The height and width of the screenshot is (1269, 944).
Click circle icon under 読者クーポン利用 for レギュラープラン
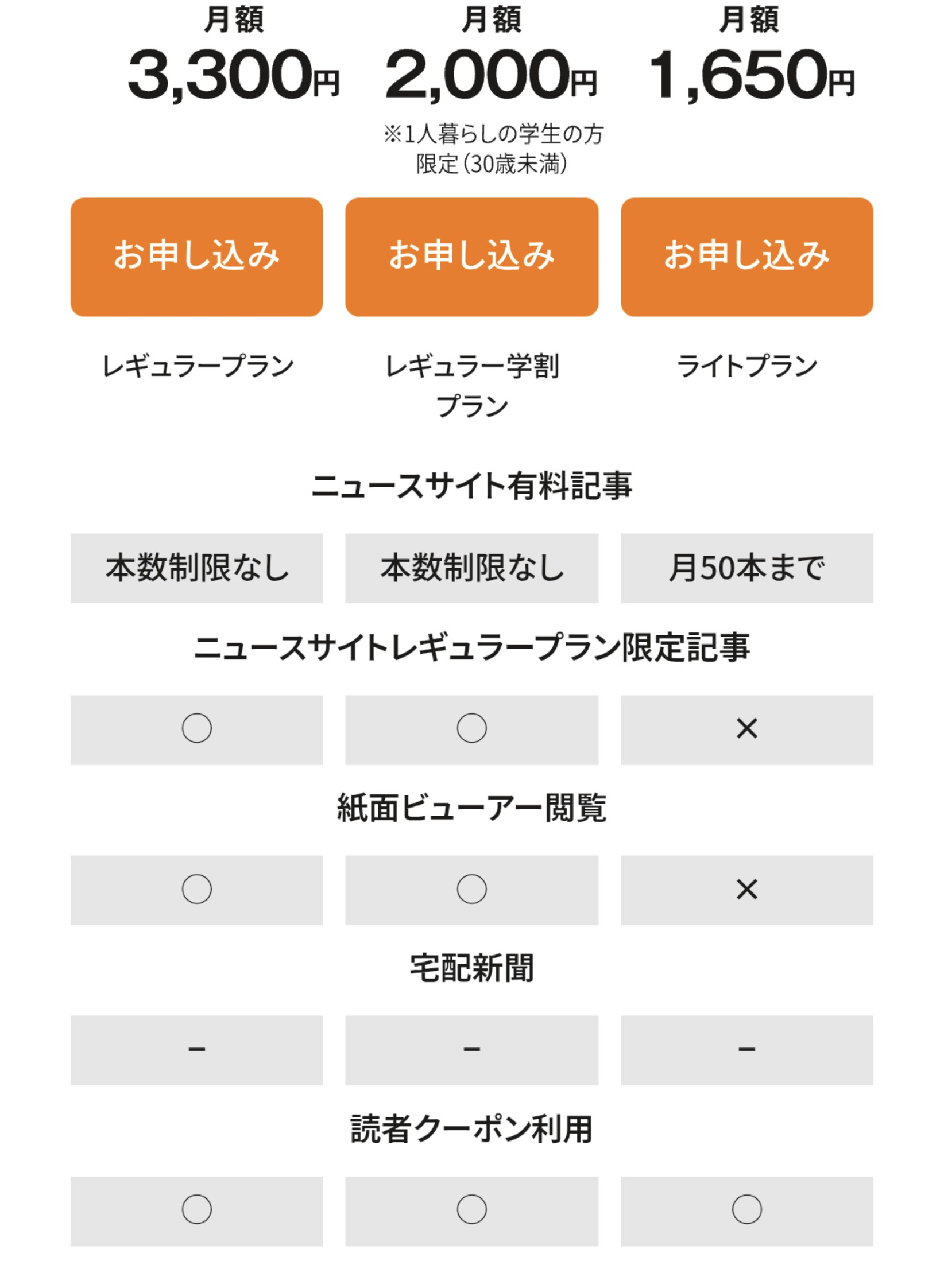click(x=196, y=1209)
